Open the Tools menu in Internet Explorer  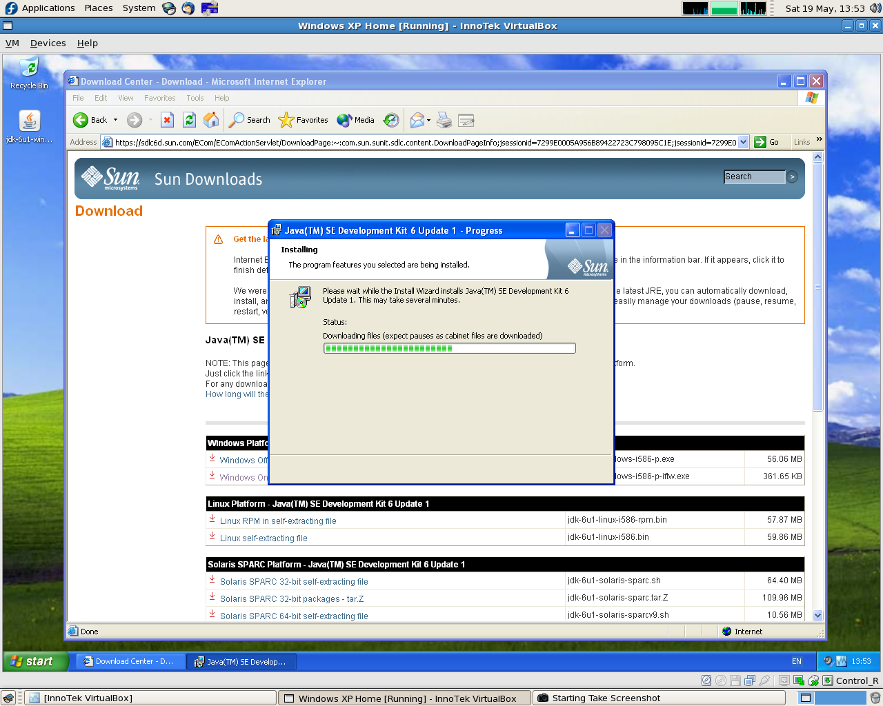pos(195,98)
